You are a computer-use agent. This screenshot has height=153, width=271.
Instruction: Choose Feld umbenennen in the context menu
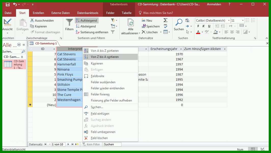(x=111, y=132)
